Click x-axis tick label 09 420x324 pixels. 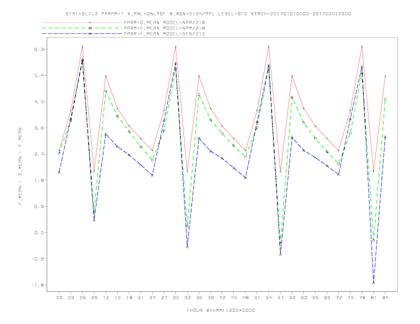[94, 298]
